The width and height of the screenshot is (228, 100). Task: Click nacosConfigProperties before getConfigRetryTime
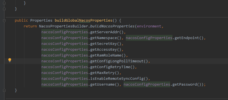pyautogui.click(x=65, y=67)
